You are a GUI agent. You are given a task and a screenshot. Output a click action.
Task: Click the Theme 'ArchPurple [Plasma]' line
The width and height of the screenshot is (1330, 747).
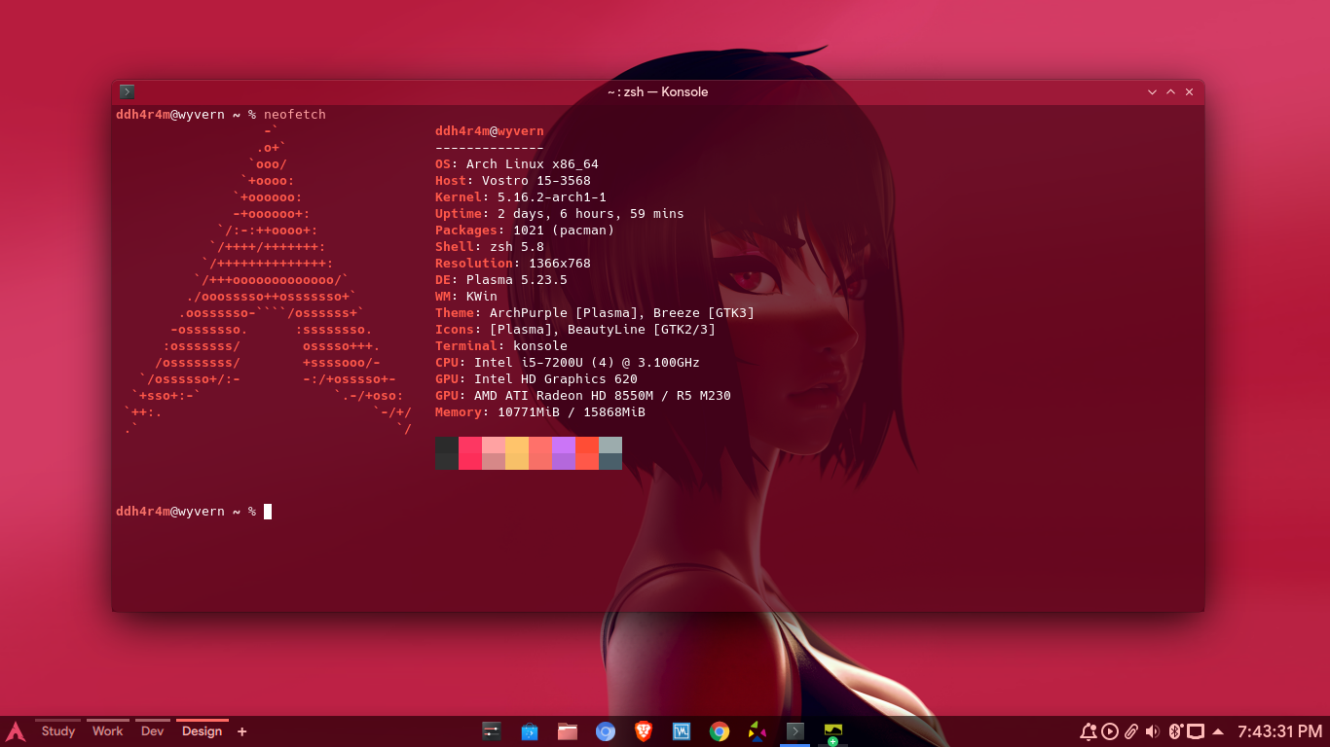pos(595,313)
